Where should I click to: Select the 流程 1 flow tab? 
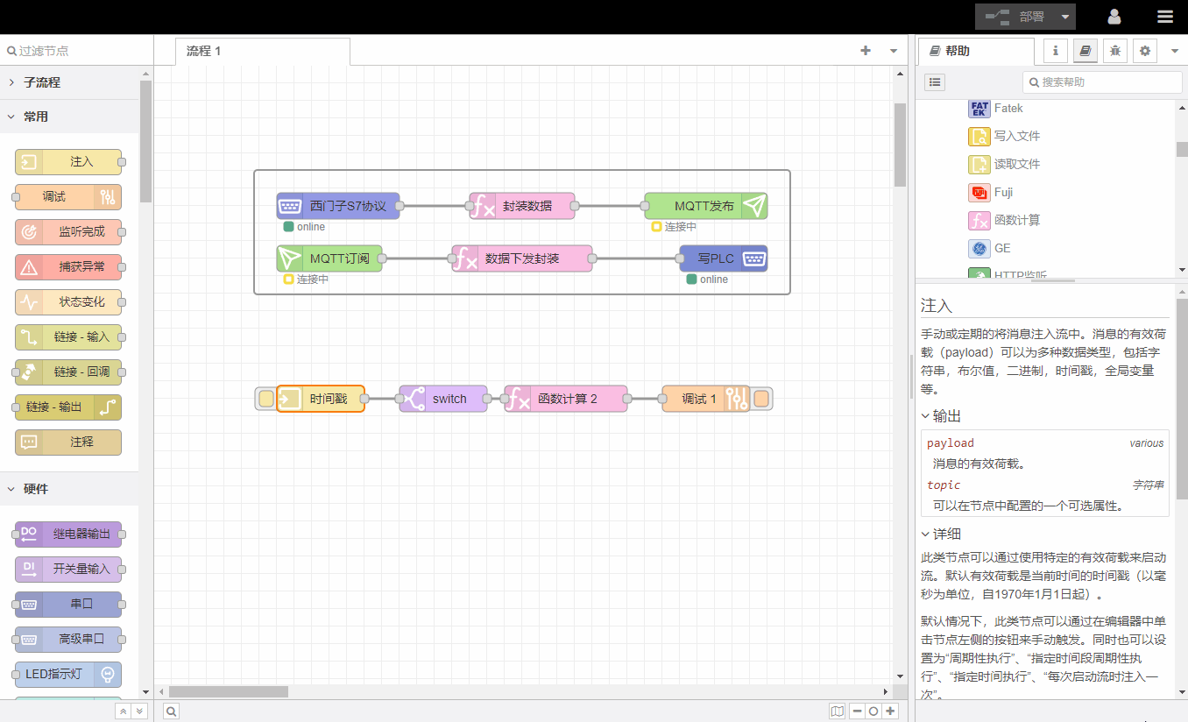coord(204,51)
